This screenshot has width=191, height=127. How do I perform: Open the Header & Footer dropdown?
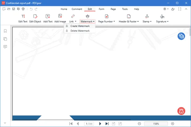coord(129,18)
